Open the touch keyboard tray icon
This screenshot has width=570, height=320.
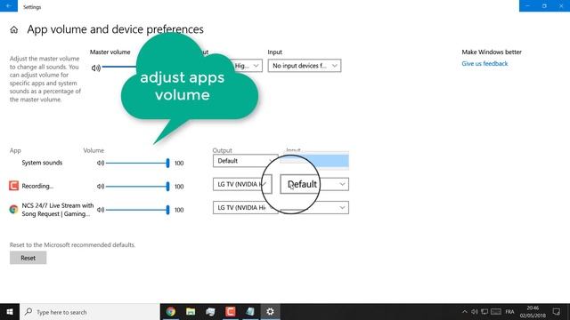(x=496, y=312)
